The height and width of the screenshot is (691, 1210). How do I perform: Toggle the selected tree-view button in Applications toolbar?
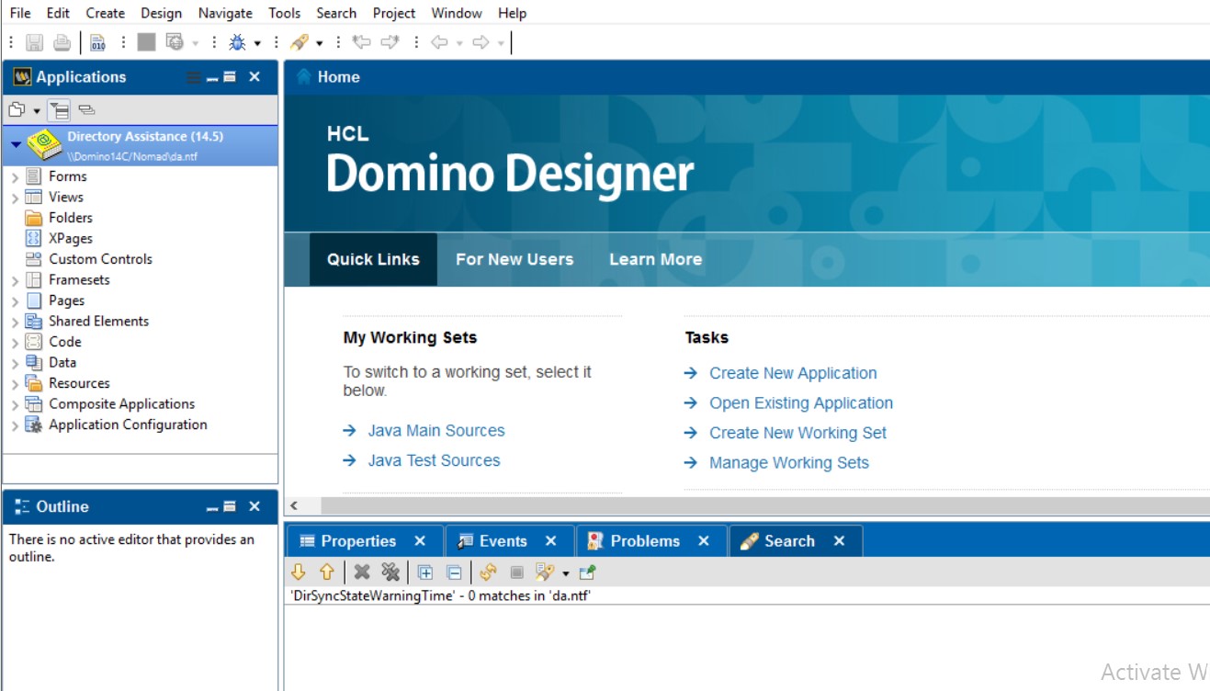coord(60,110)
